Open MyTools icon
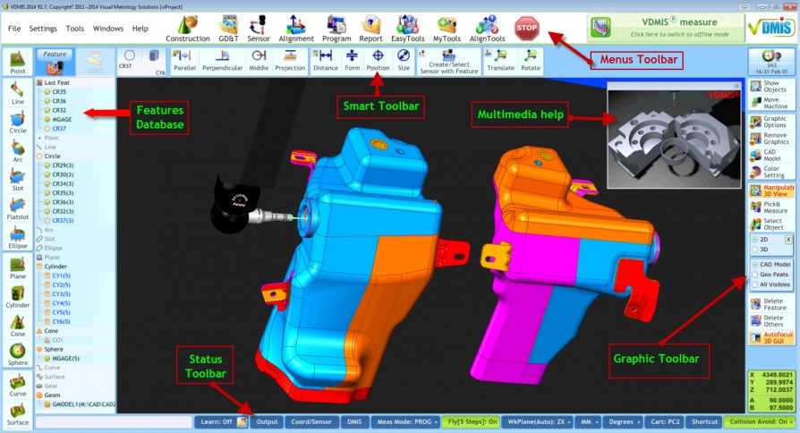The image size is (800, 433). (447, 29)
